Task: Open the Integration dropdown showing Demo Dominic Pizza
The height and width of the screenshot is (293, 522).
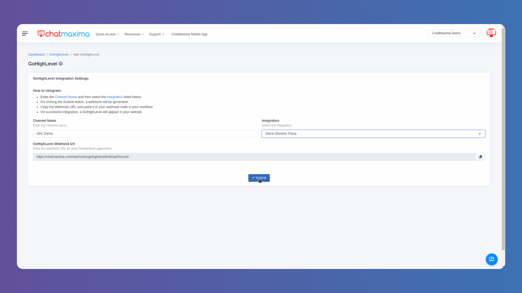Action: click(374, 133)
